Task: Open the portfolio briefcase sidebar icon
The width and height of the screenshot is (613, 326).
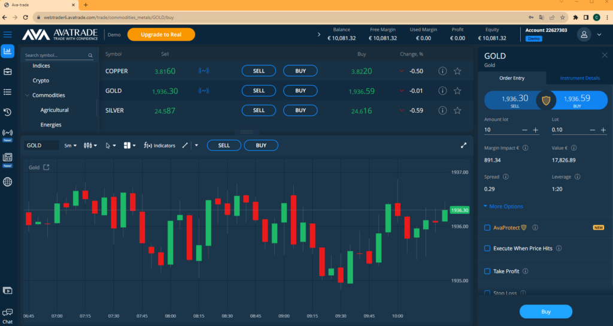Action: coord(7,72)
